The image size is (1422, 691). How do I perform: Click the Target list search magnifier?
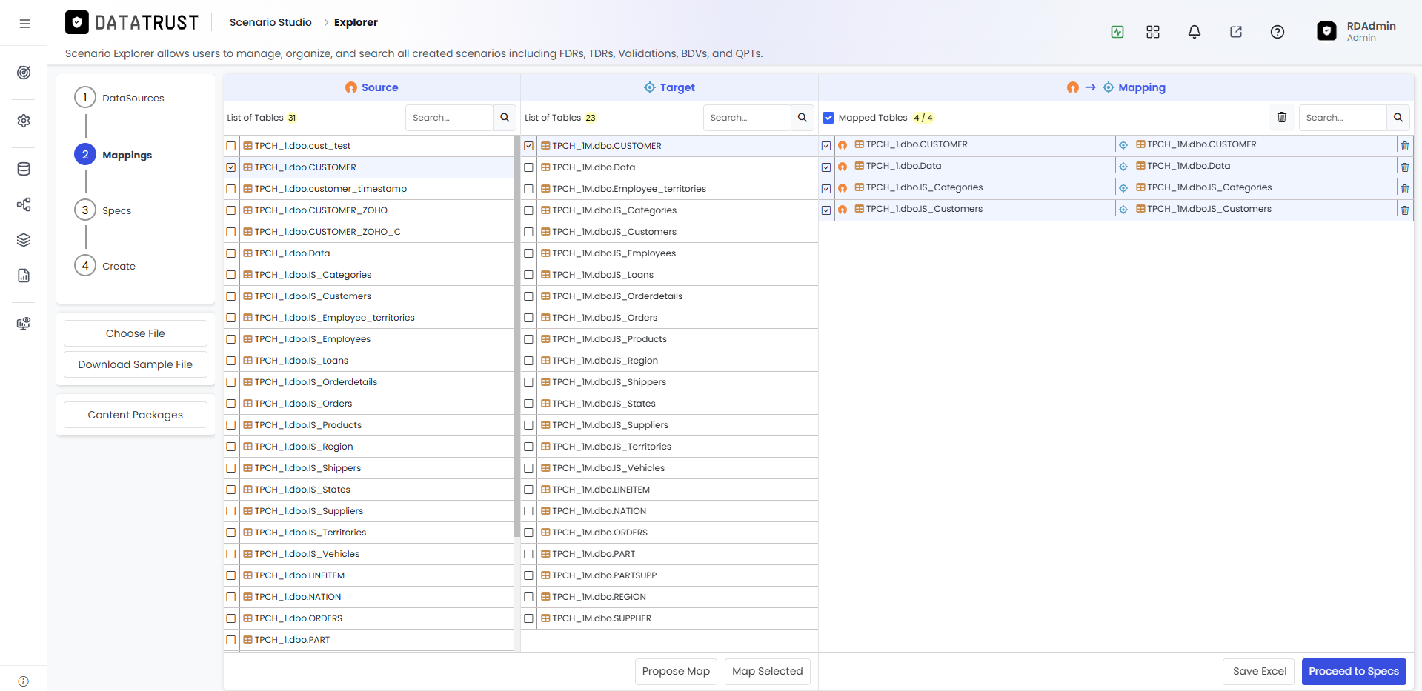(x=803, y=118)
